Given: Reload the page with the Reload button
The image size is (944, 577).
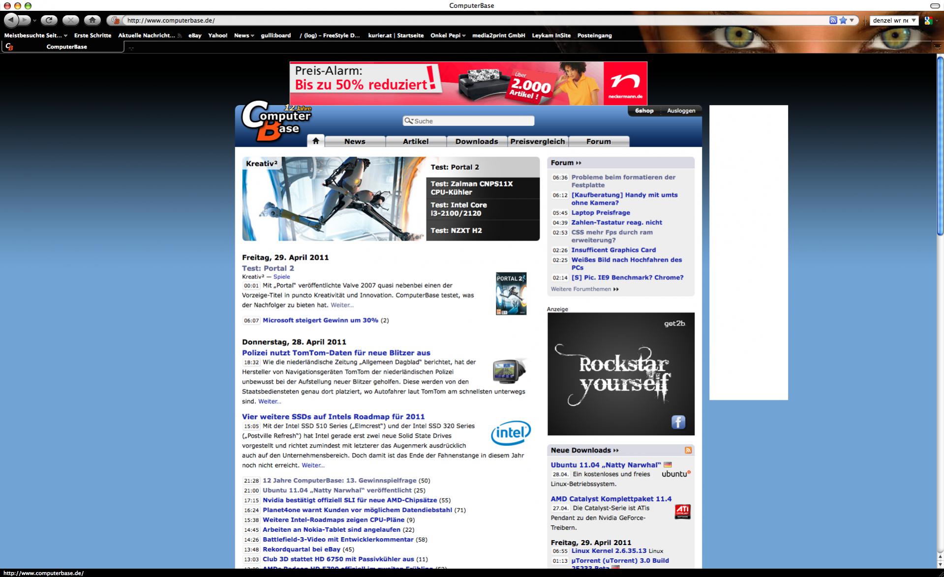Looking at the screenshot, I should click(49, 20).
